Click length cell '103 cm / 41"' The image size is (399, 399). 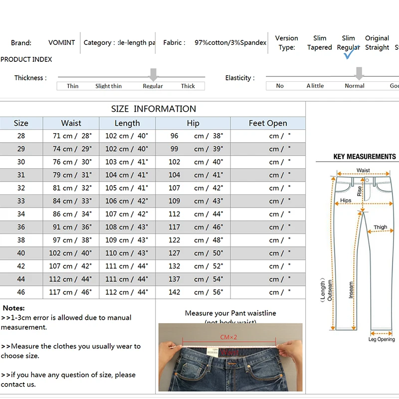coord(127,162)
